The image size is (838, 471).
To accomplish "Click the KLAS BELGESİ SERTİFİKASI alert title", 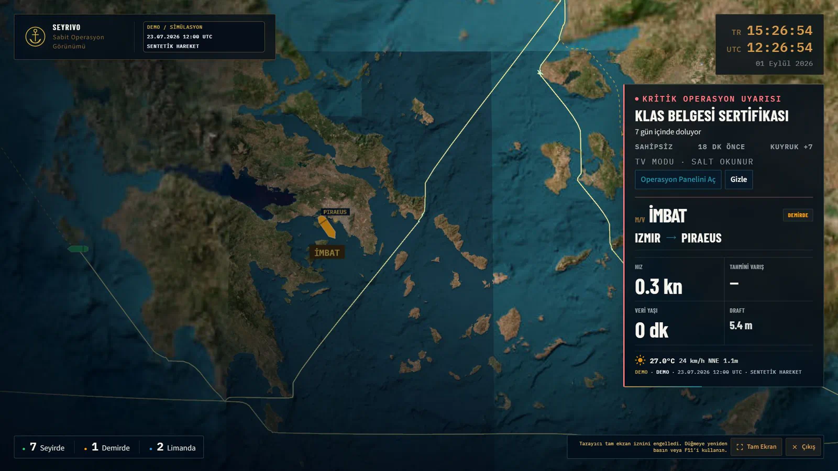I will point(711,116).
